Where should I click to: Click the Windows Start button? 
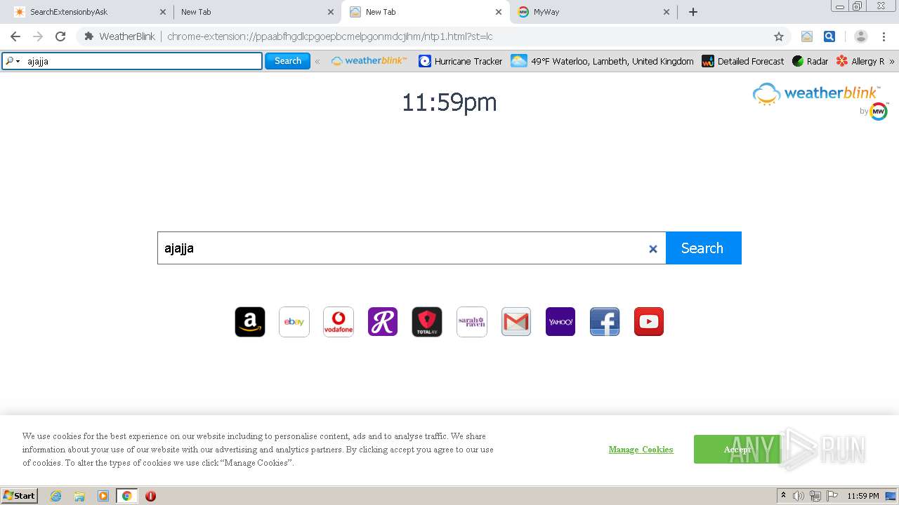(x=20, y=496)
